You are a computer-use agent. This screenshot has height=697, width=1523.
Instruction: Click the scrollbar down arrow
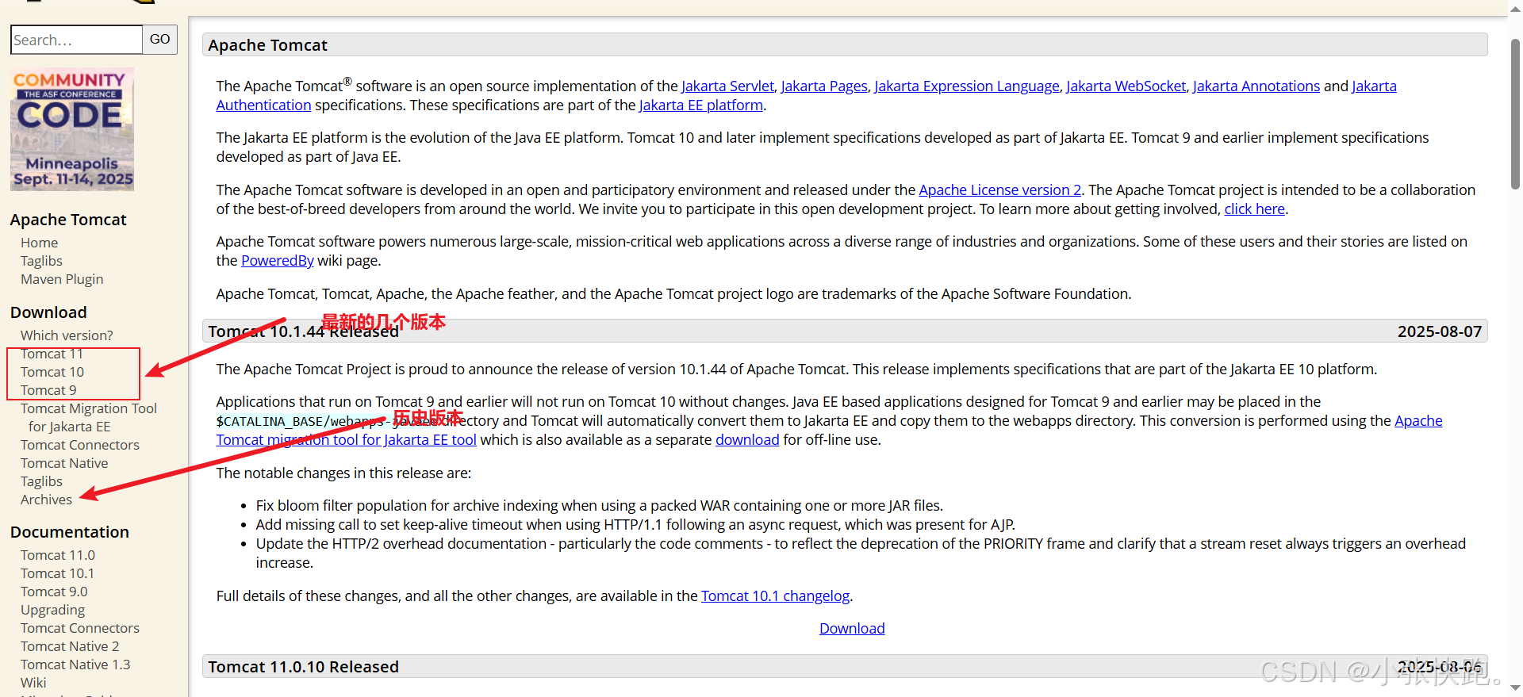pos(1515,688)
